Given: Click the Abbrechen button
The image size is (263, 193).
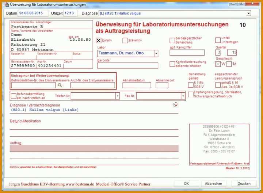Looking at the screenshot, I should pos(214,184).
